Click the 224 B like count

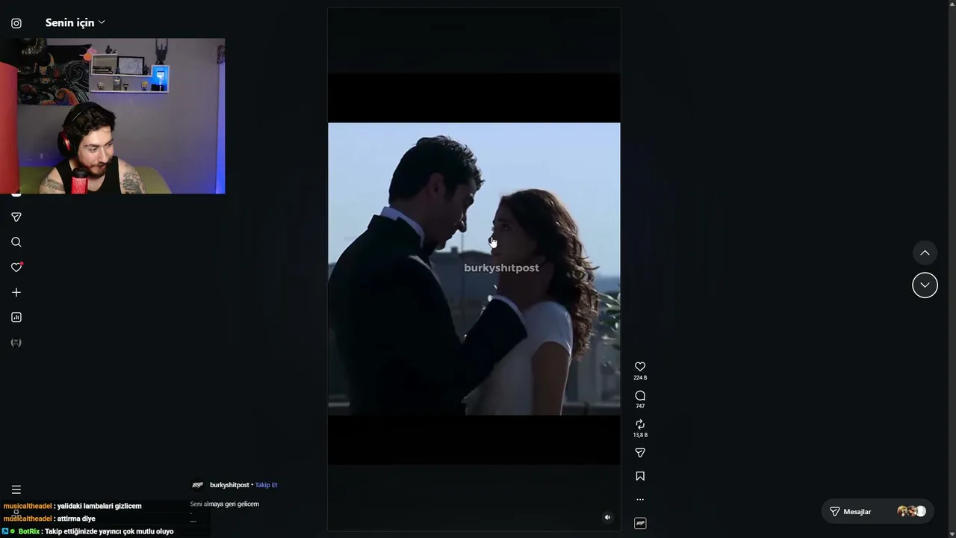(640, 378)
